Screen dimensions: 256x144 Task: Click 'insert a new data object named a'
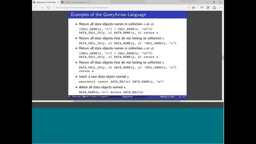(104, 76)
